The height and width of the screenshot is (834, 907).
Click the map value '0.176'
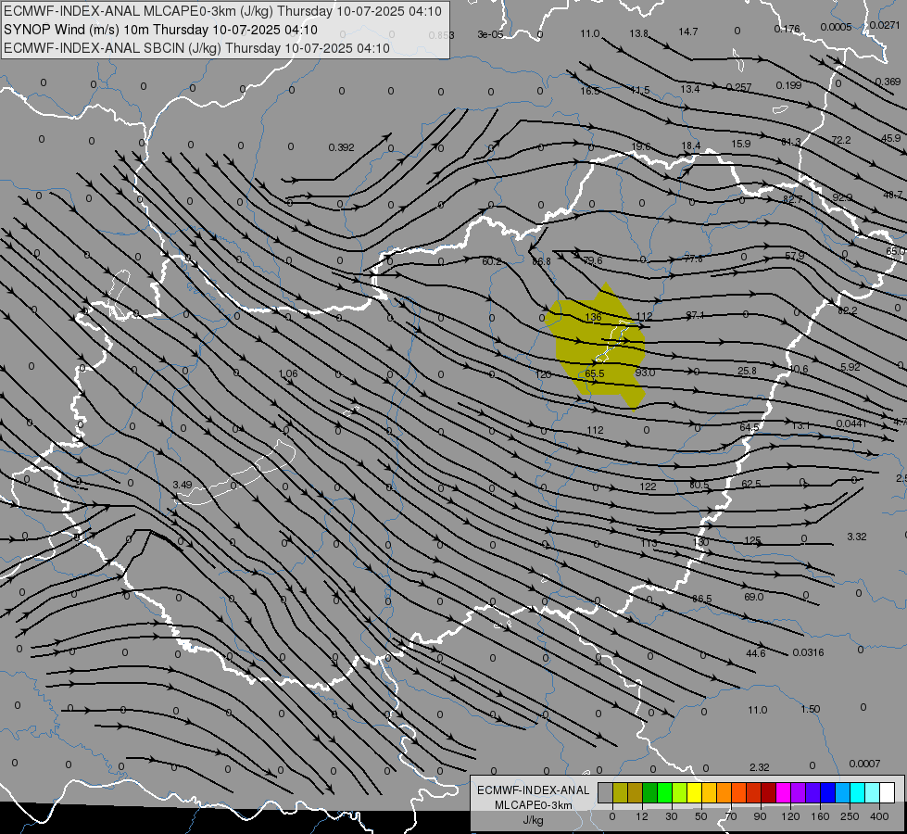[787, 29]
